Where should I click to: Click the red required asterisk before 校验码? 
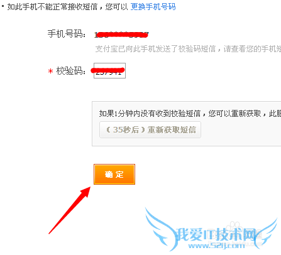50,72
